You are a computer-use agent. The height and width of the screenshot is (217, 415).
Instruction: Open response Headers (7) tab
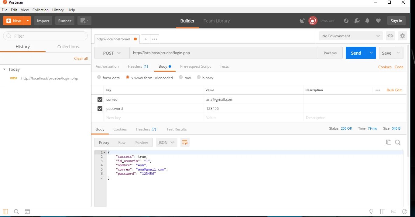[x=146, y=129]
